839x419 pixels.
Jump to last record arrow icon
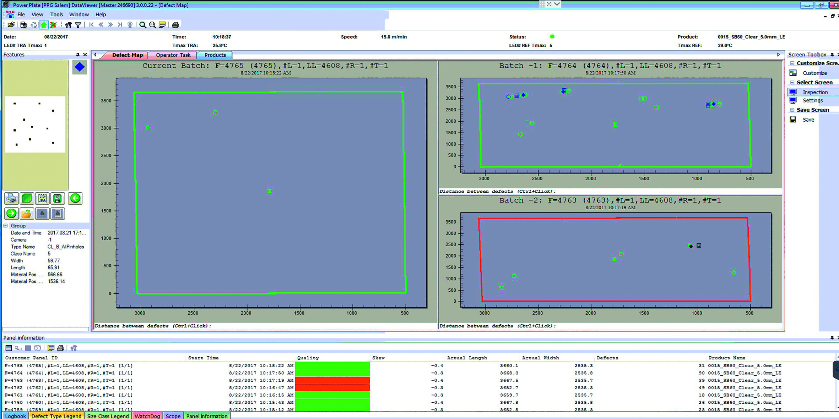(x=120, y=25)
